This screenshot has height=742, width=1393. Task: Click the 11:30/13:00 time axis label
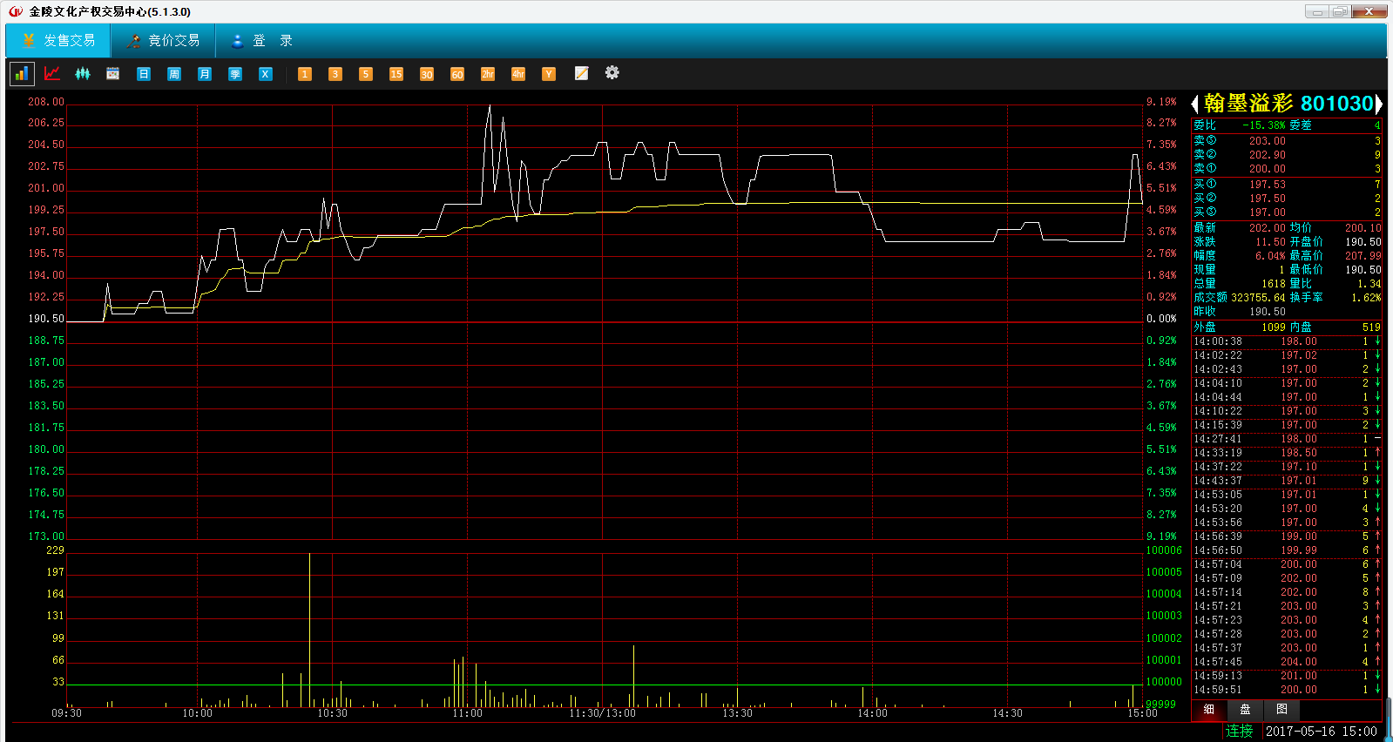(x=603, y=713)
